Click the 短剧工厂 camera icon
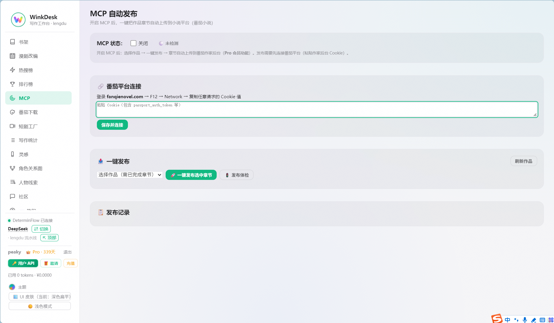Viewport: 554px width, 323px height. (12, 126)
